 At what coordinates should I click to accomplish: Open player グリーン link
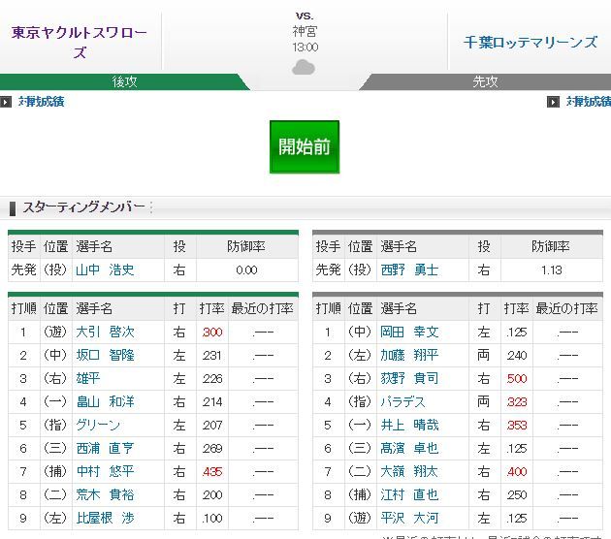(98, 425)
